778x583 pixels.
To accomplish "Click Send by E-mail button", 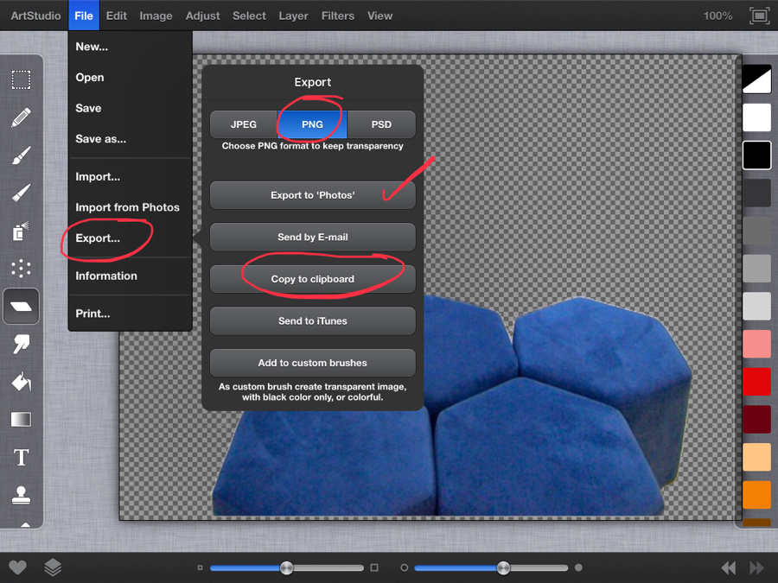I will point(313,237).
